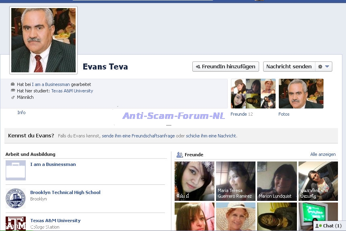Click the FreundIn hinzufügen button
This screenshot has height=231, width=346.
click(x=225, y=67)
